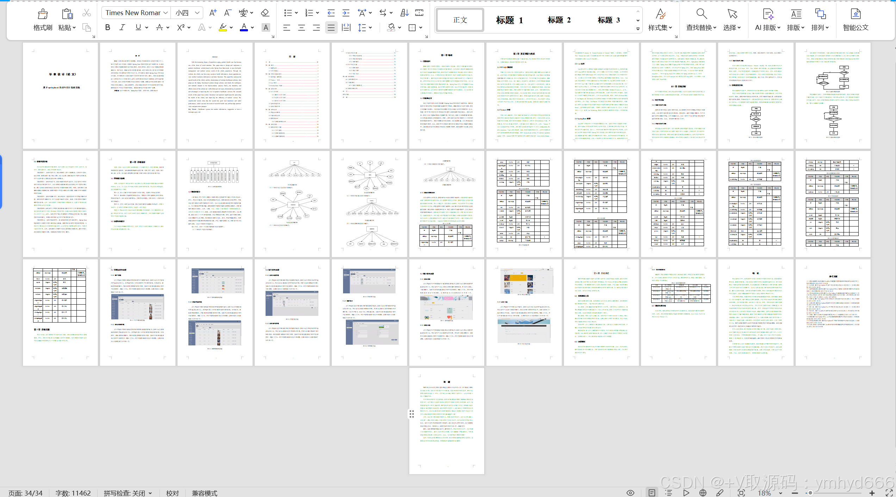Toggle eye protection mode icon

coord(630,493)
